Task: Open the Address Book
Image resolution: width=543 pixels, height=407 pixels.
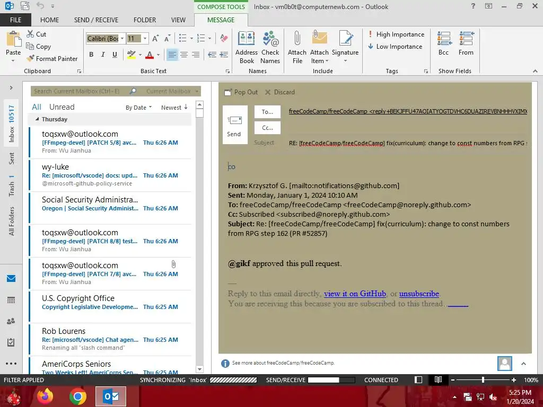Action: [x=246, y=47]
